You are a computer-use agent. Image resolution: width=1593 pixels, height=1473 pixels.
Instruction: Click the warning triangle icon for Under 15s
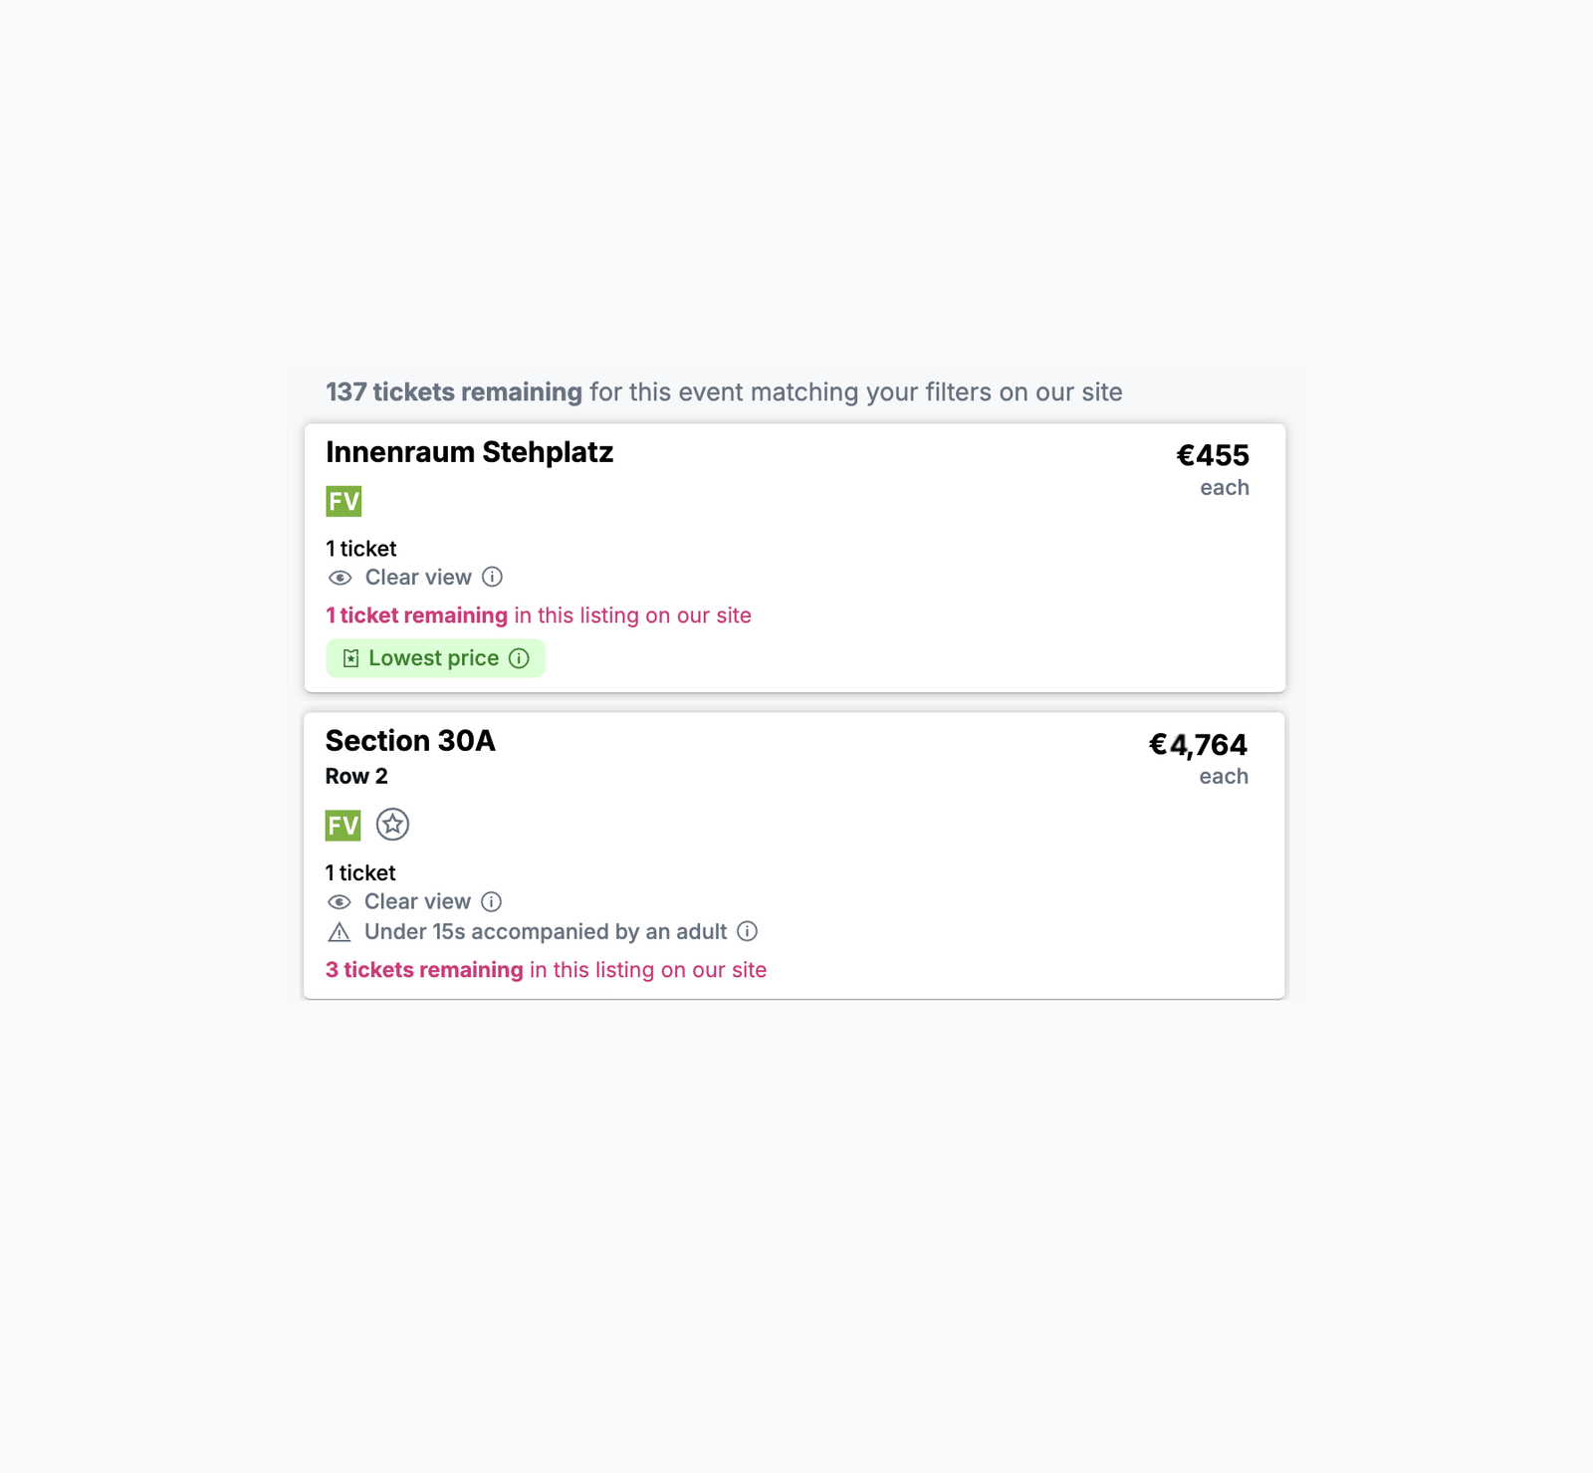[339, 932]
